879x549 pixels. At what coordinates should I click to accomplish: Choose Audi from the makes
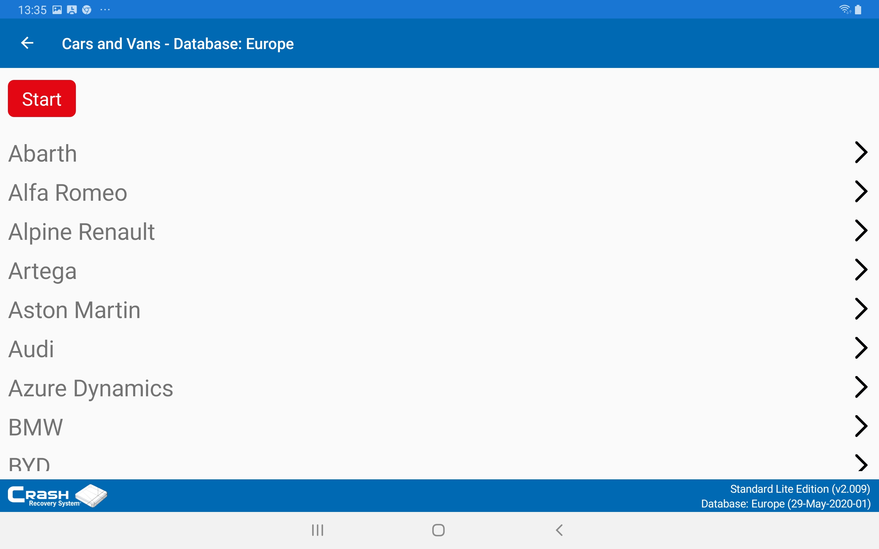[31, 349]
